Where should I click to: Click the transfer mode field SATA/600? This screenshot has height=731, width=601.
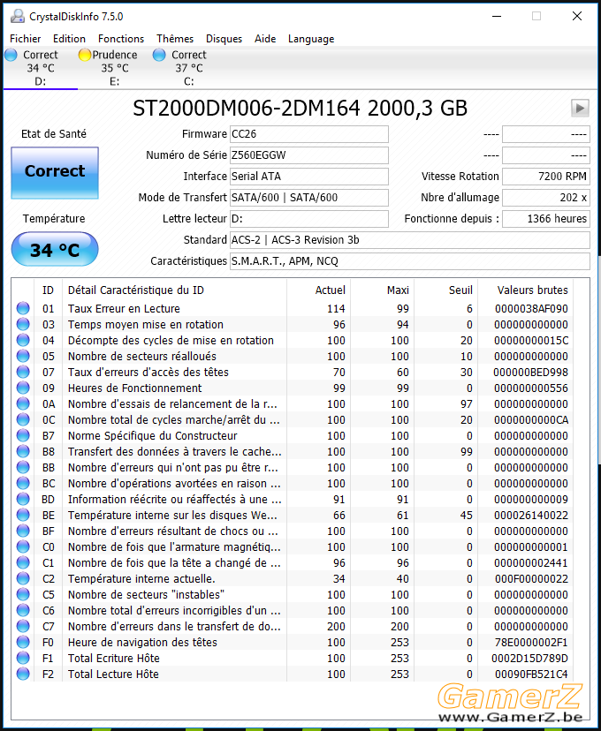coord(309,198)
